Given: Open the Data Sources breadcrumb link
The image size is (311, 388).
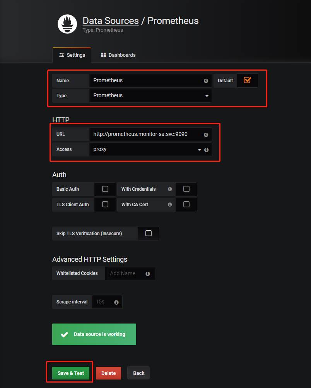Looking at the screenshot, I should pyautogui.click(x=111, y=20).
